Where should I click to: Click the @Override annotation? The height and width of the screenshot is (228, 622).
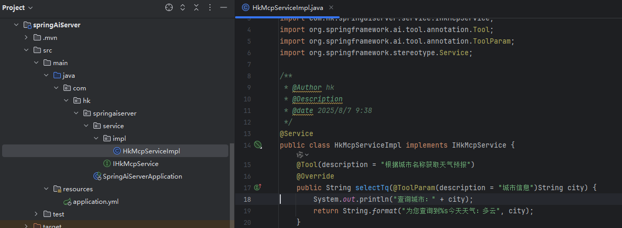315,176
